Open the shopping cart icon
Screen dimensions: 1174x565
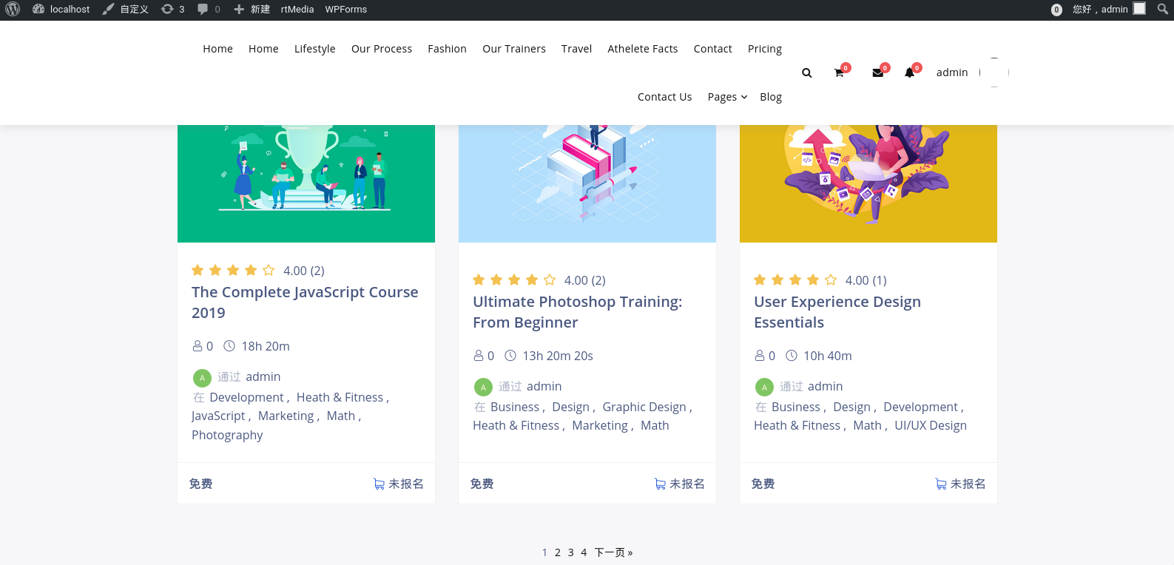839,72
